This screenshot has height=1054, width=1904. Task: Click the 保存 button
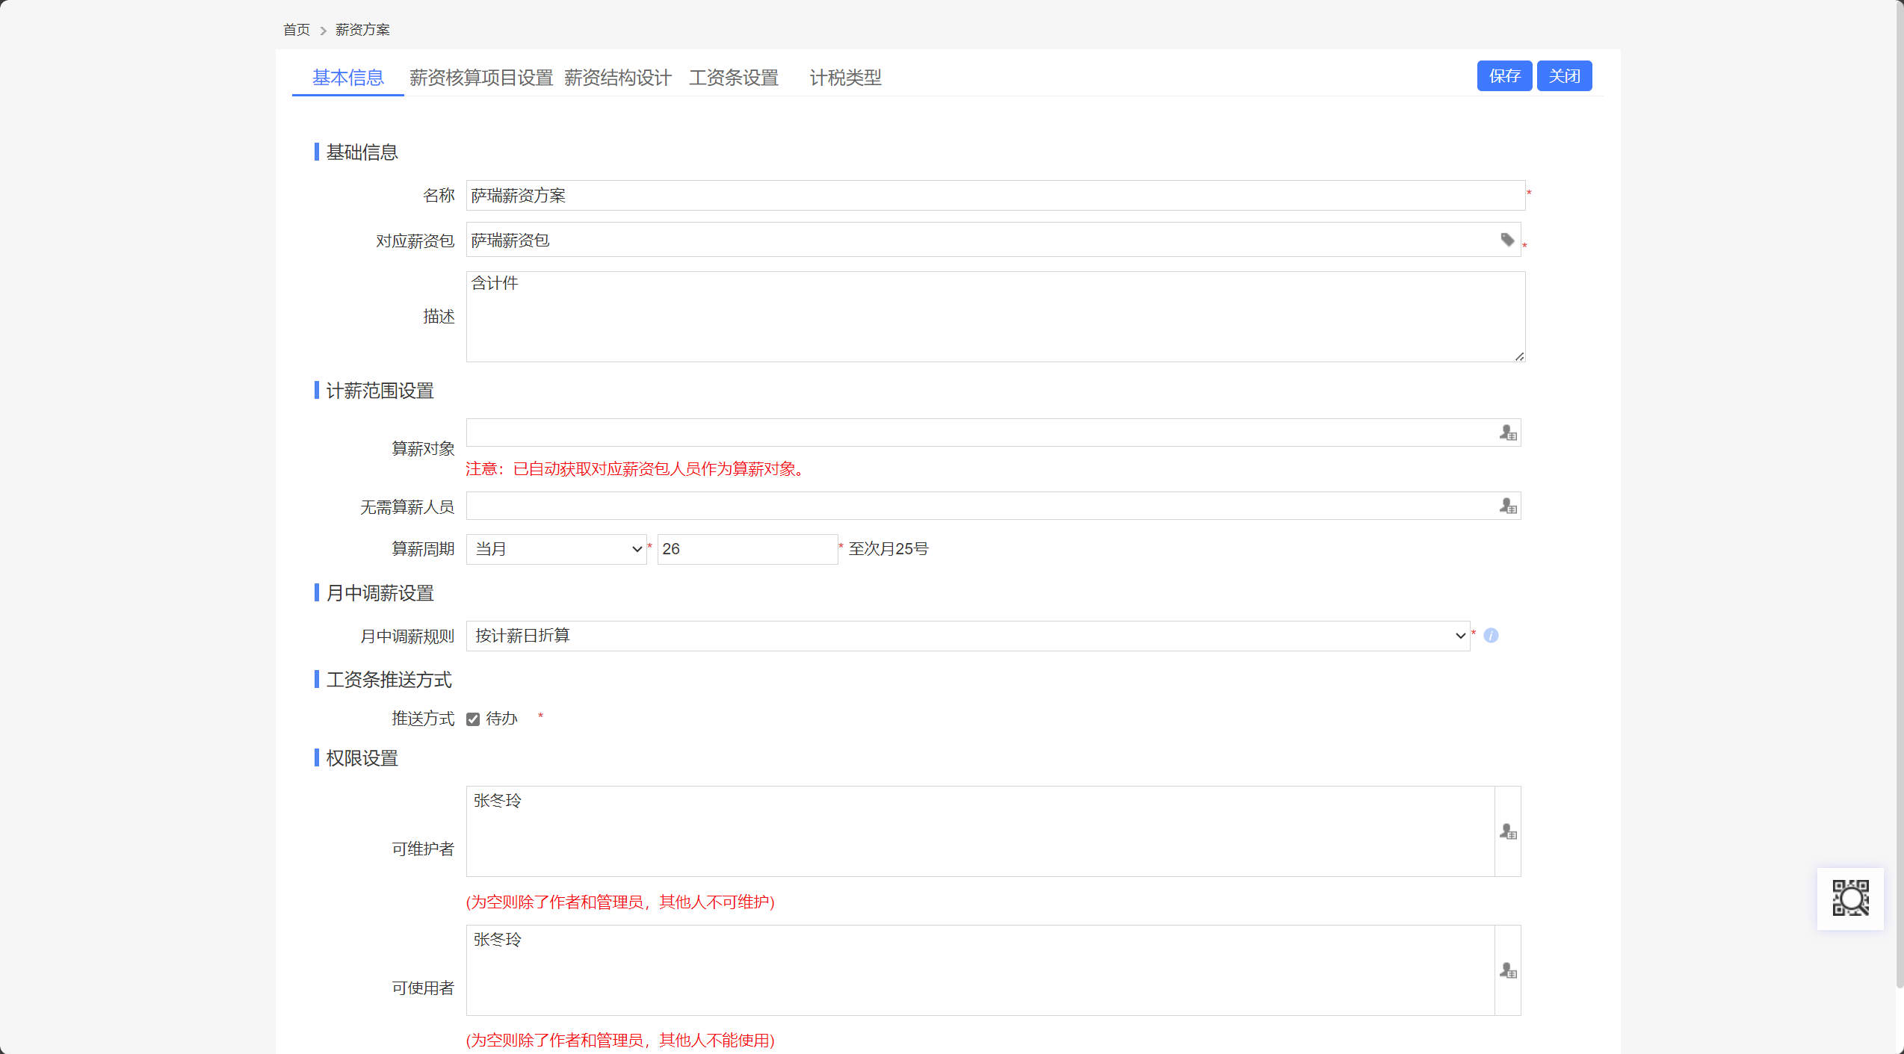pos(1503,76)
